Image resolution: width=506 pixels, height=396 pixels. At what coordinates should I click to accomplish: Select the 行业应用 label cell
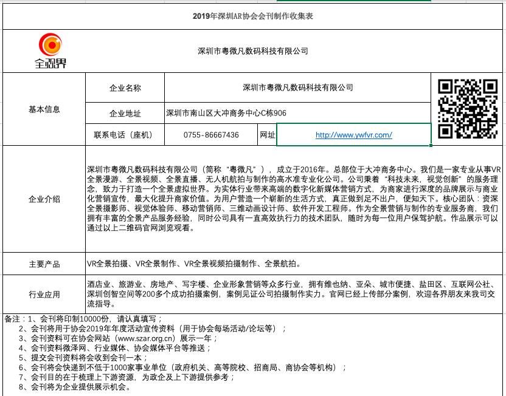tap(44, 294)
